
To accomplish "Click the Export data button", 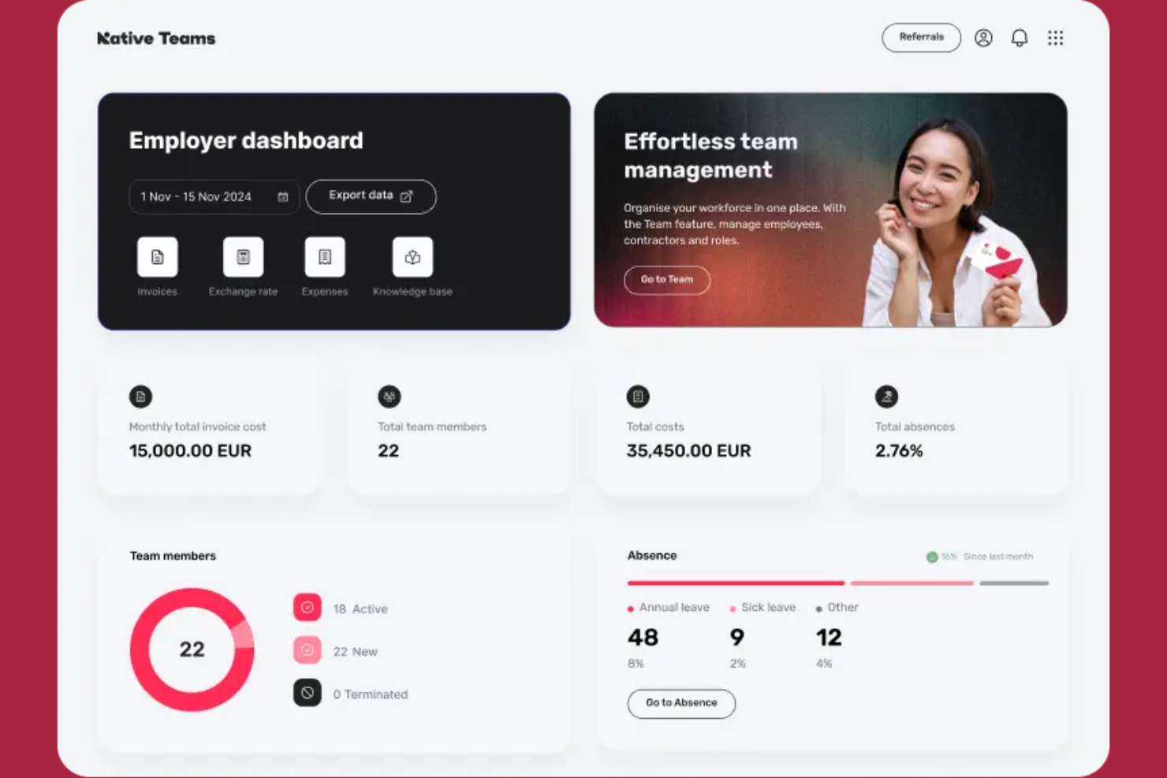I will pyautogui.click(x=371, y=195).
